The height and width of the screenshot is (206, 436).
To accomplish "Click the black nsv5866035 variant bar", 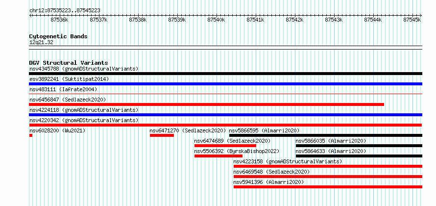I will tap(359, 146).
